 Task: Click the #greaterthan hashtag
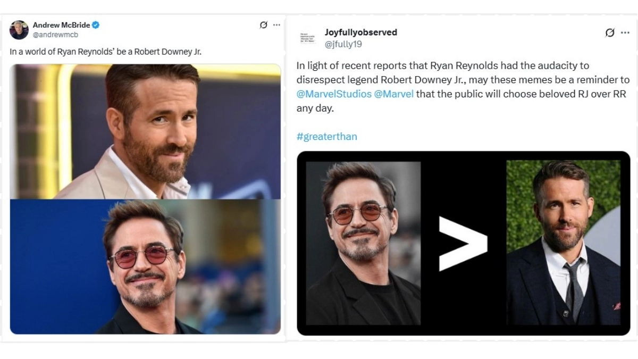[327, 136]
